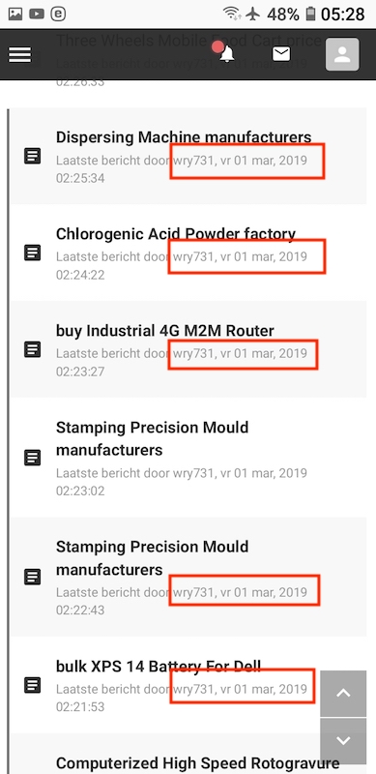Click the topic icon beside 4G M2M Router

(x=33, y=349)
